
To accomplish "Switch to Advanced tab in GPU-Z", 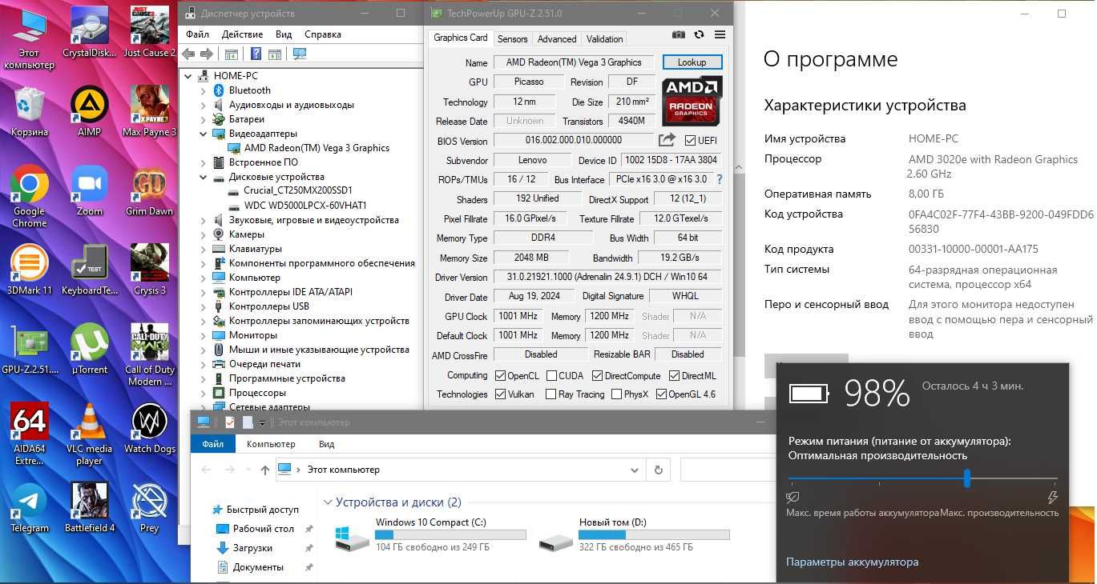I will tap(557, 38).
